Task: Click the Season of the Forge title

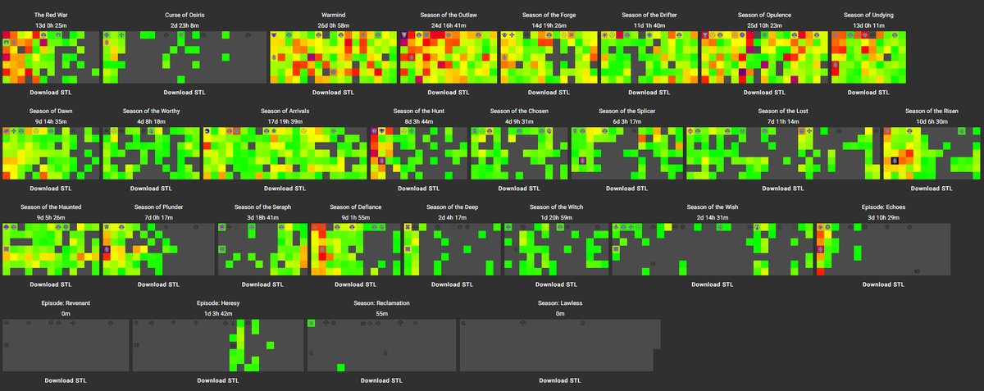Action: (549, 15)
